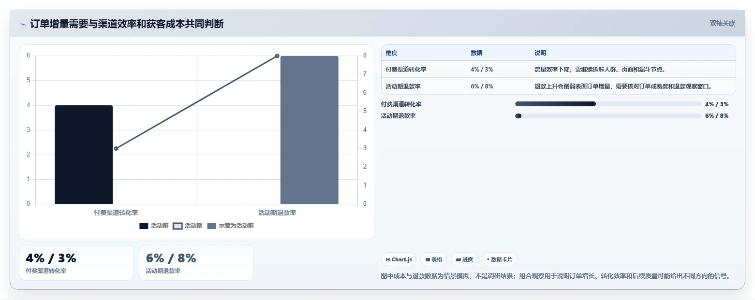Image resolution: width=755 pixels, height=300 pixels.
Task: Click the Chart.js chip icon
Action: (x=388, y=260)
